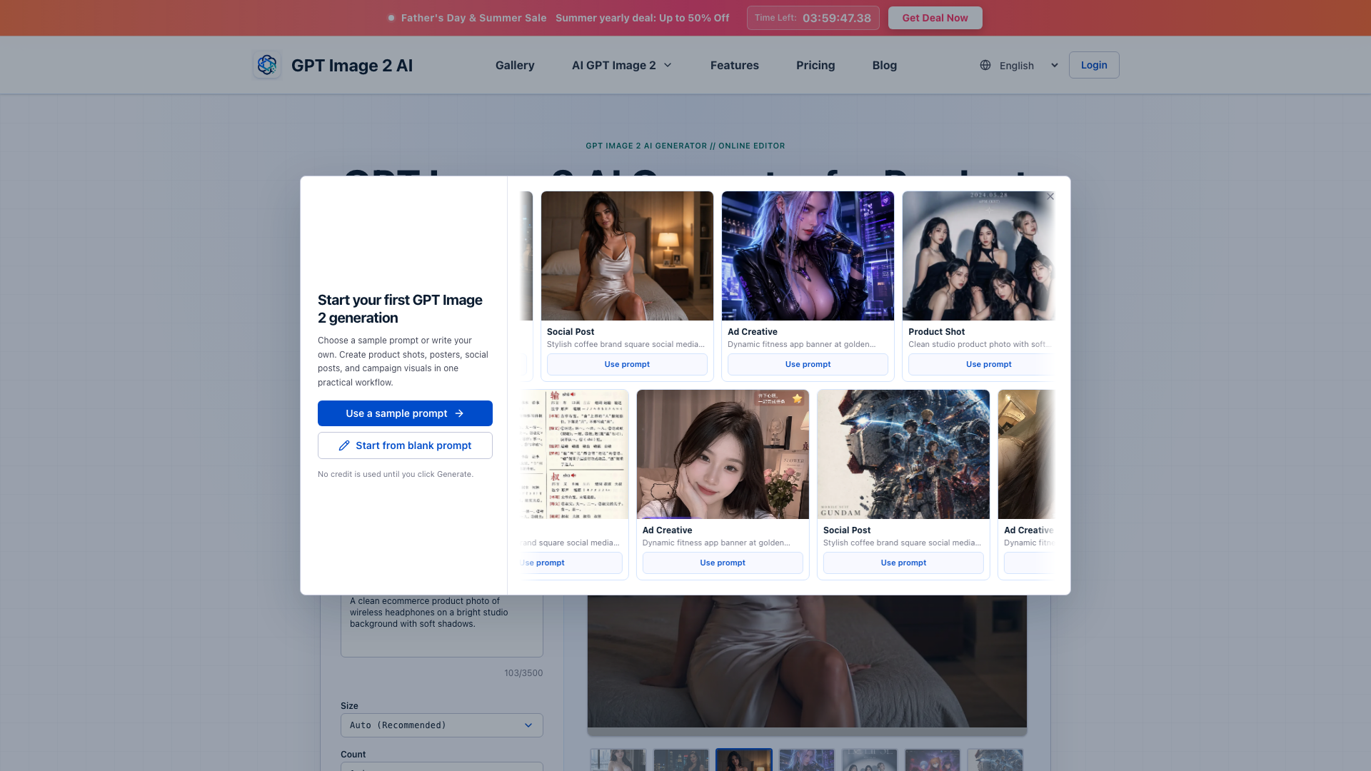Click Use a sample prompt button

click(405, 413)
